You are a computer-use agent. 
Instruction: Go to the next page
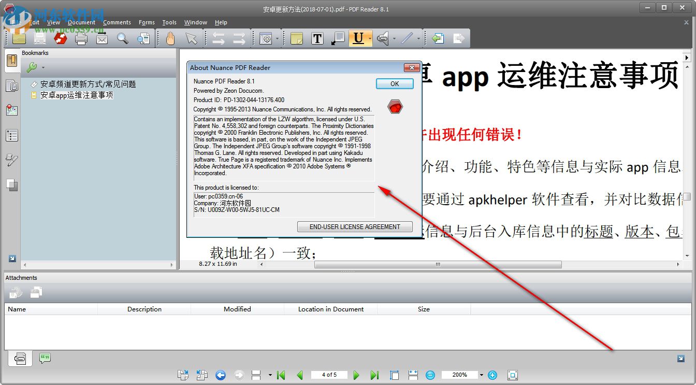356,375
